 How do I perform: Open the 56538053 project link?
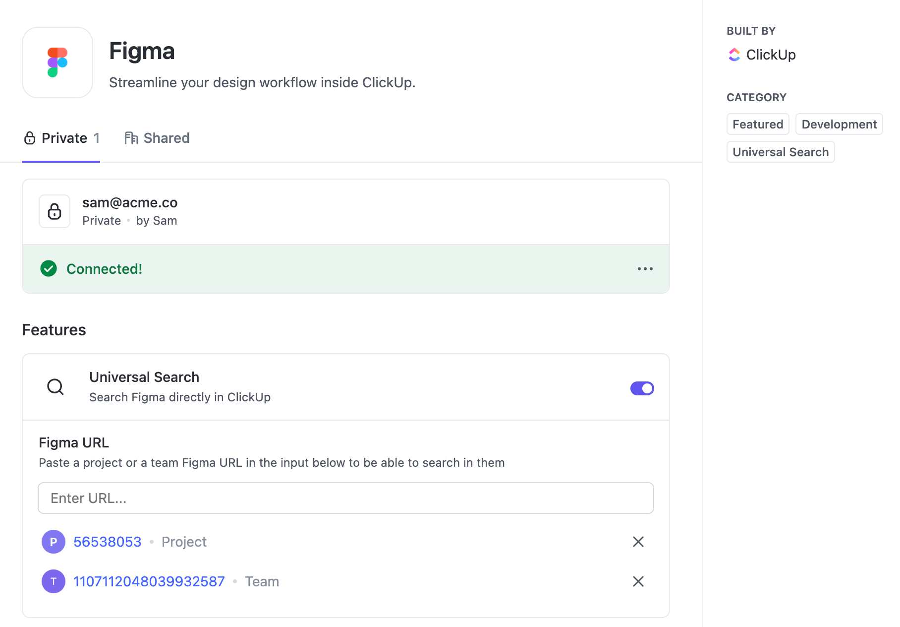pyautogui.click(x=108, y=542)
